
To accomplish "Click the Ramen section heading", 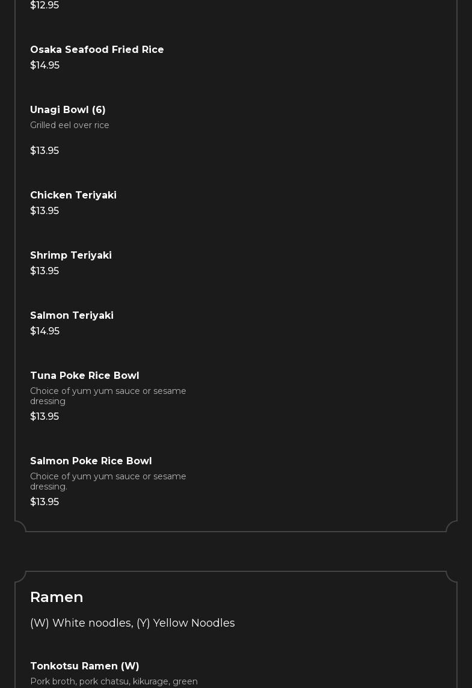I will point(57,597).
